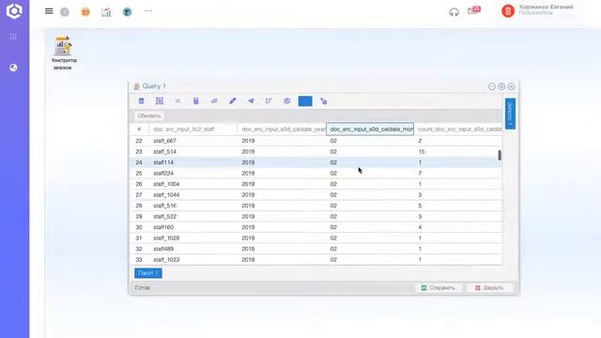Click the circular clock toolbar icon
The height and width of the screenshot is (338, 601).
click(x=287, y=101)
